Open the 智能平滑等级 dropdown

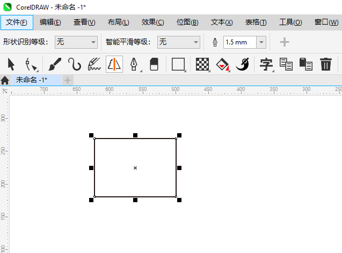pos(179,42)
